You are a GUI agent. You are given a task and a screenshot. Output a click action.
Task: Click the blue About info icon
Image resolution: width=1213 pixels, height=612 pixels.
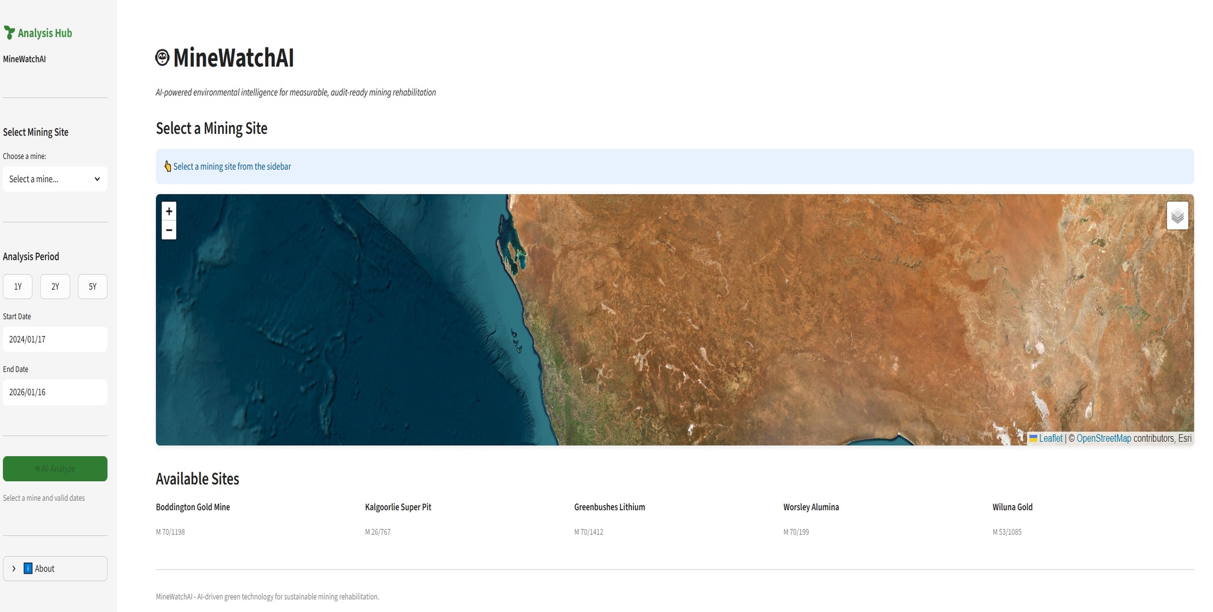(28, 568)
